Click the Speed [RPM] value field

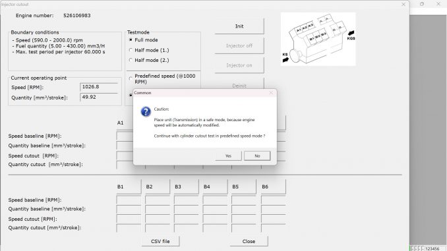[x=99, y=87]
